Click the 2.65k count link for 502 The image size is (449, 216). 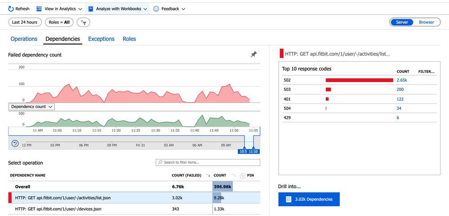(402, 80)
